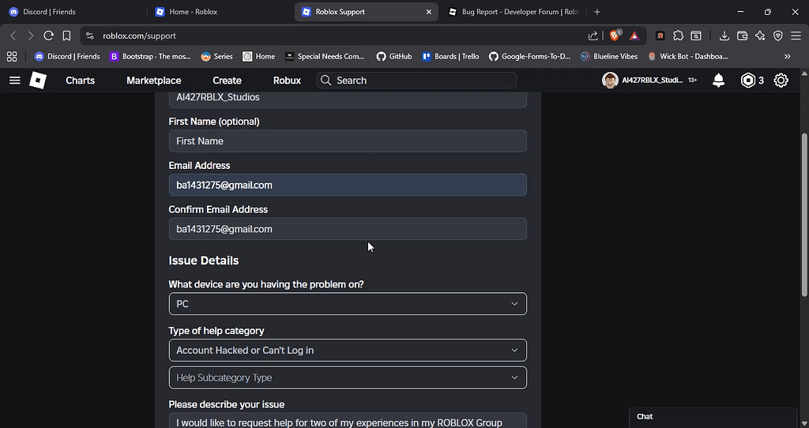The width and height of the screenshot is (809, 428).
Task: Click the page vertical scrollbar
Action: coord(803,215)
